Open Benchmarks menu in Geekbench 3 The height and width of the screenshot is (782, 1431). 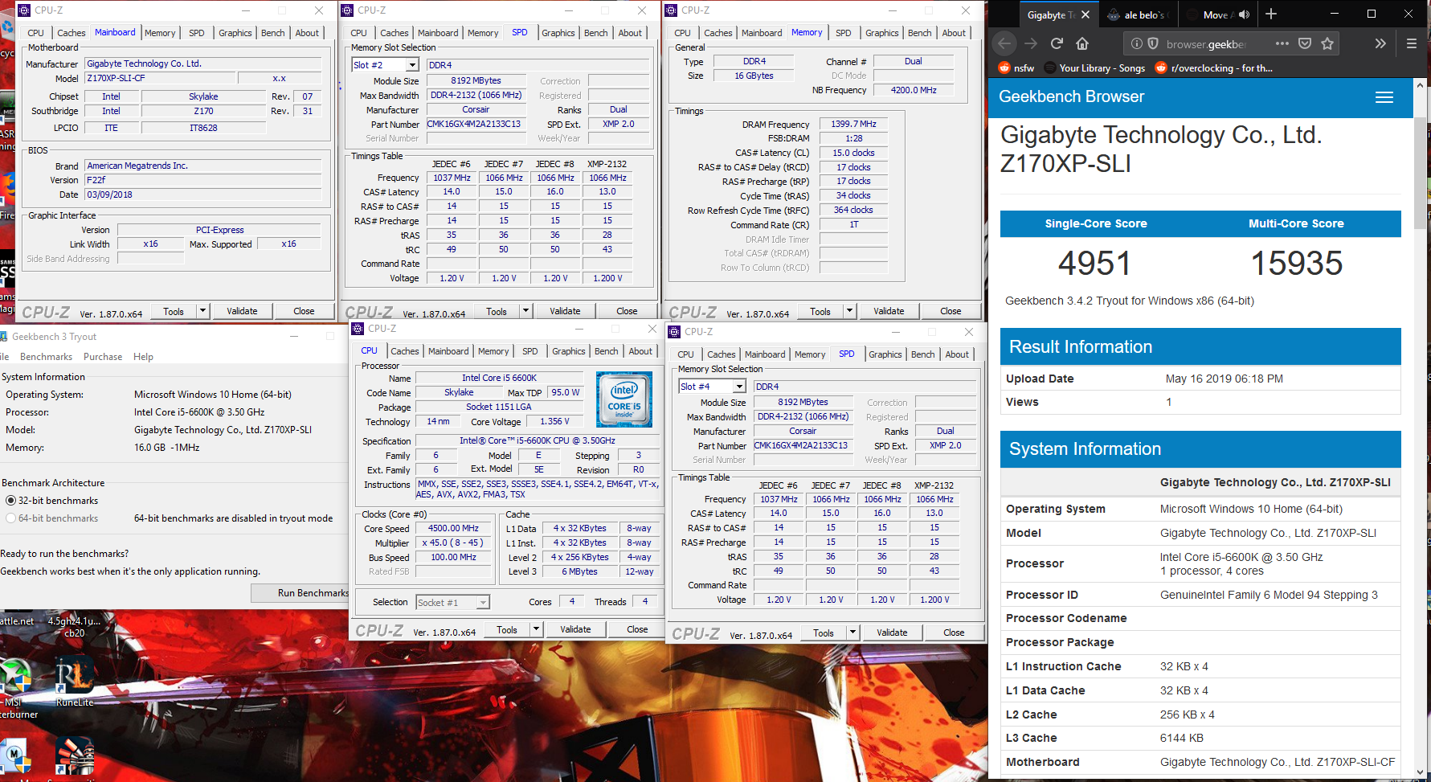[46, 357]
